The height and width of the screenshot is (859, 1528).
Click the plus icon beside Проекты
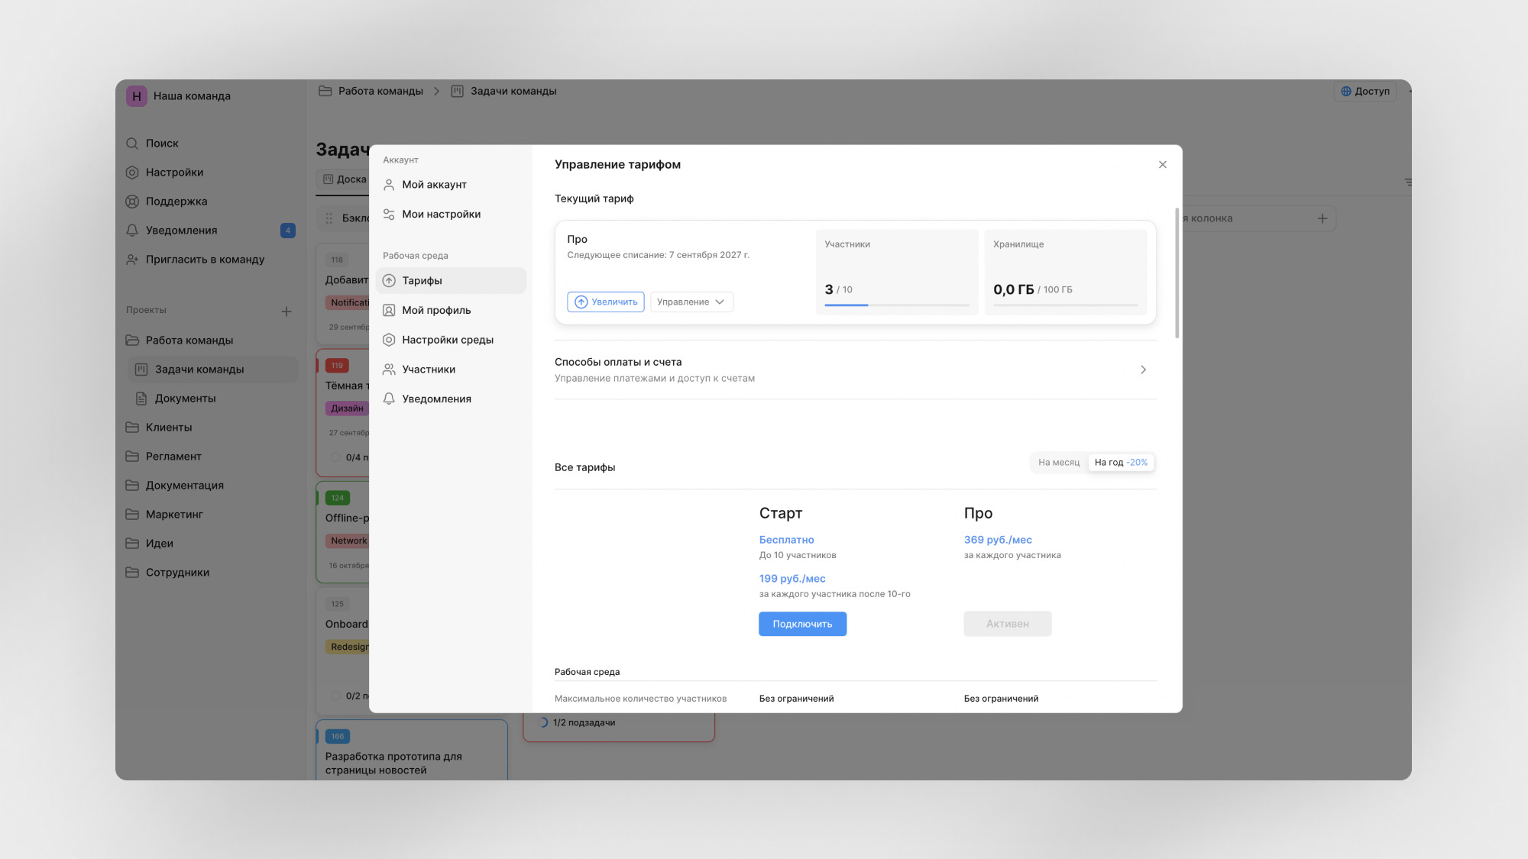pos(286,311)
